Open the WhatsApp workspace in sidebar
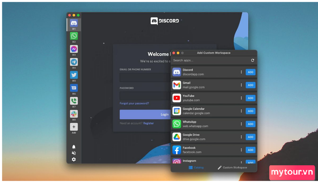Screen dimensions: 318x184 74,36
